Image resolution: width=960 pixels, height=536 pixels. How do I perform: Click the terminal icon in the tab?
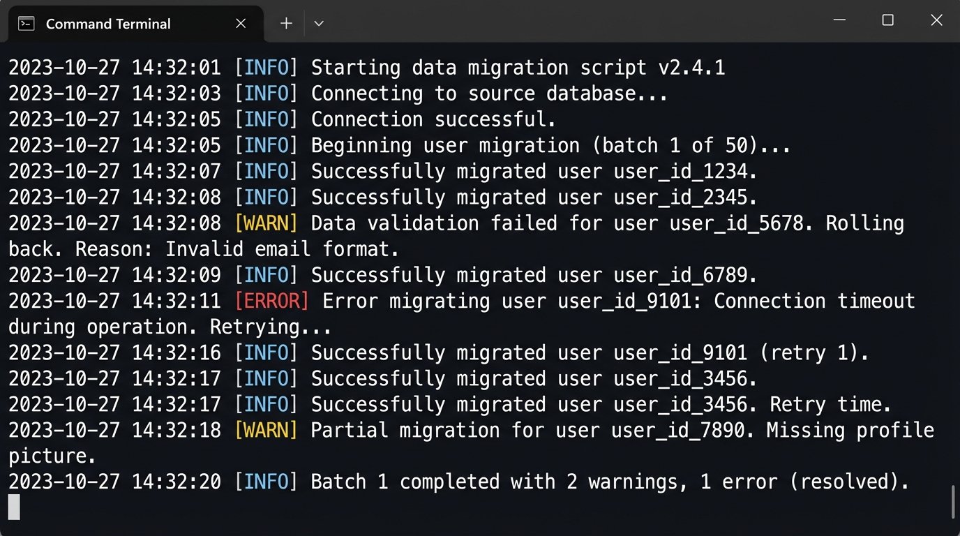27,24
